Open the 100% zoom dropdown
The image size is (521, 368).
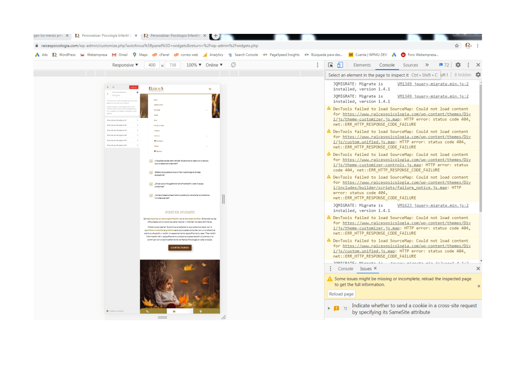pos(194,65)
